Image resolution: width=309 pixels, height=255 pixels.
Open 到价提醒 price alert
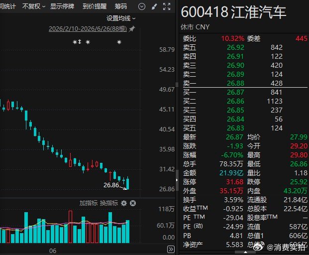coord(95,6)
